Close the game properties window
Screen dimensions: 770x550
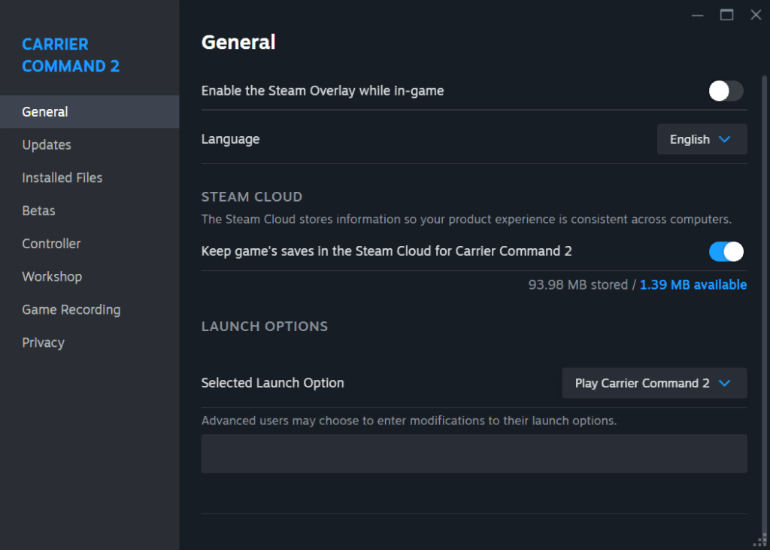tap(756, 15)
